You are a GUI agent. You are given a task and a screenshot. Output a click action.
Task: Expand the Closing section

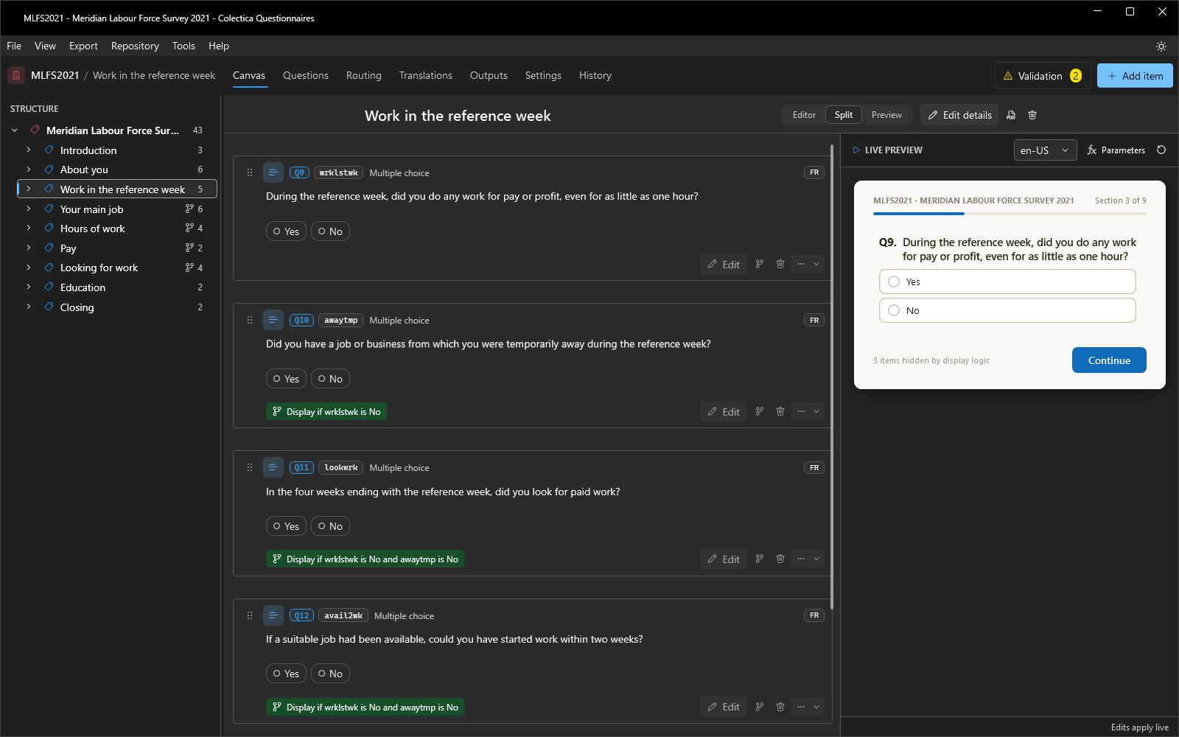(x=29, y=307)
